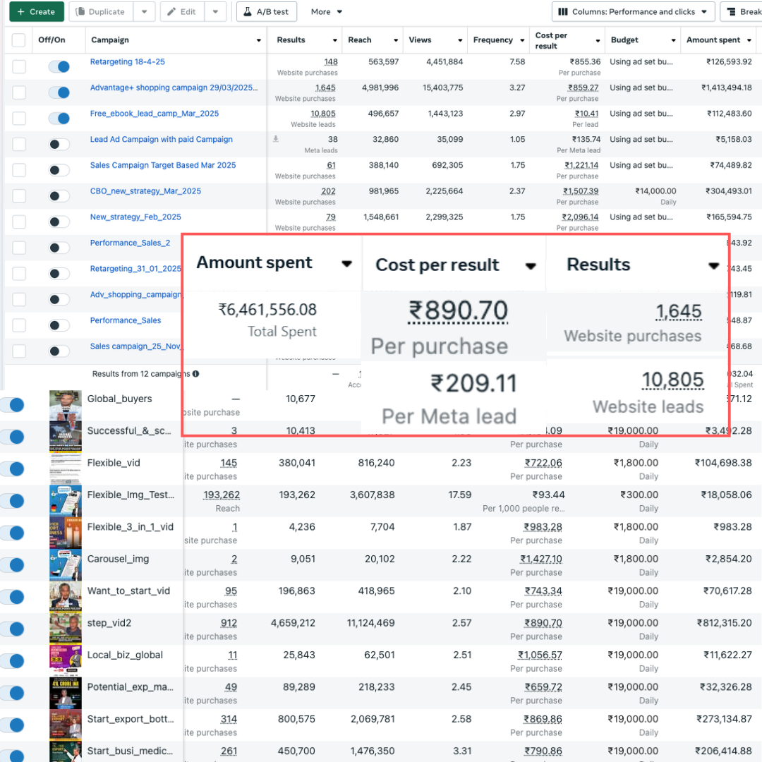Open the More dropdown menu
The image size is (762, 762).
(x=327, y=12)
